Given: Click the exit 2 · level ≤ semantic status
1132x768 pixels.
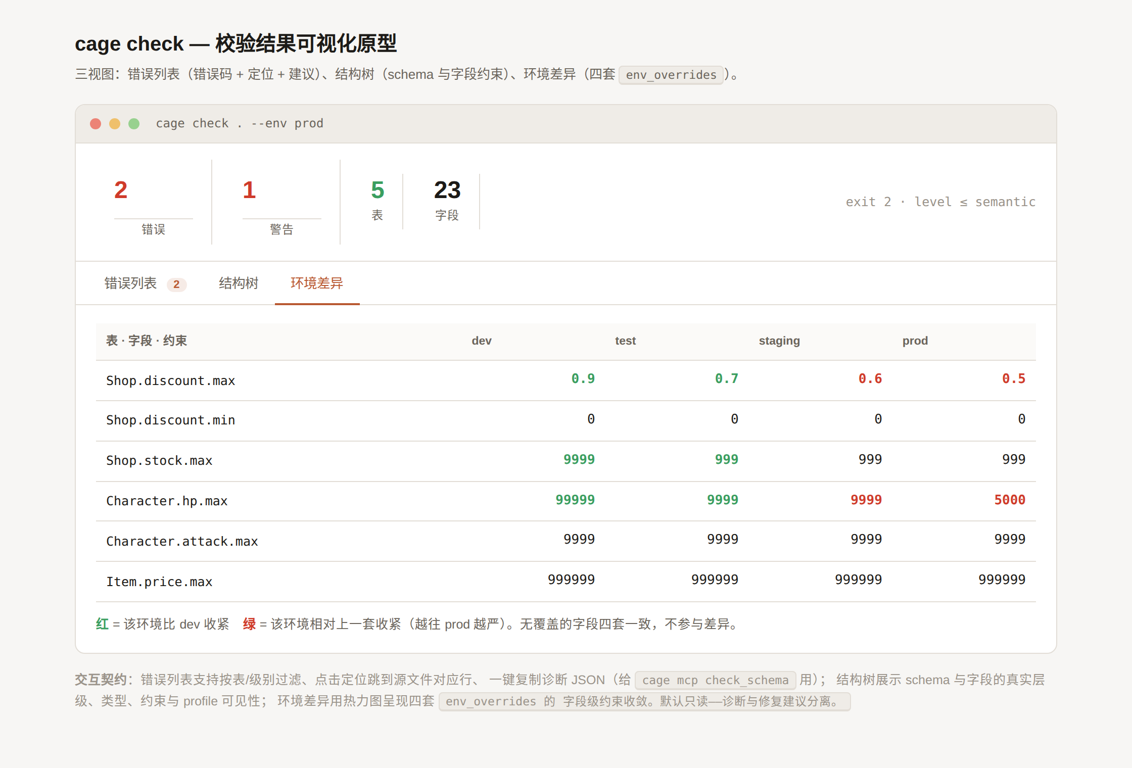Looking at the screenshot, I should click(940, 202).
